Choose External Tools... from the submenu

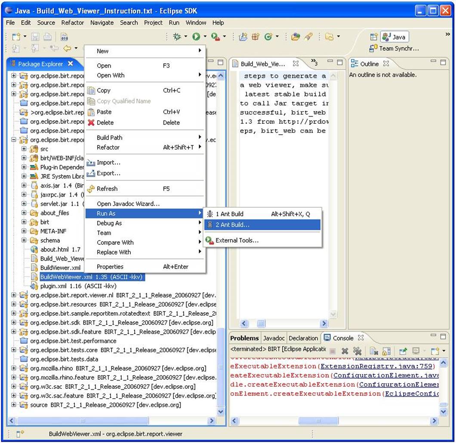(x=237, y=240)
